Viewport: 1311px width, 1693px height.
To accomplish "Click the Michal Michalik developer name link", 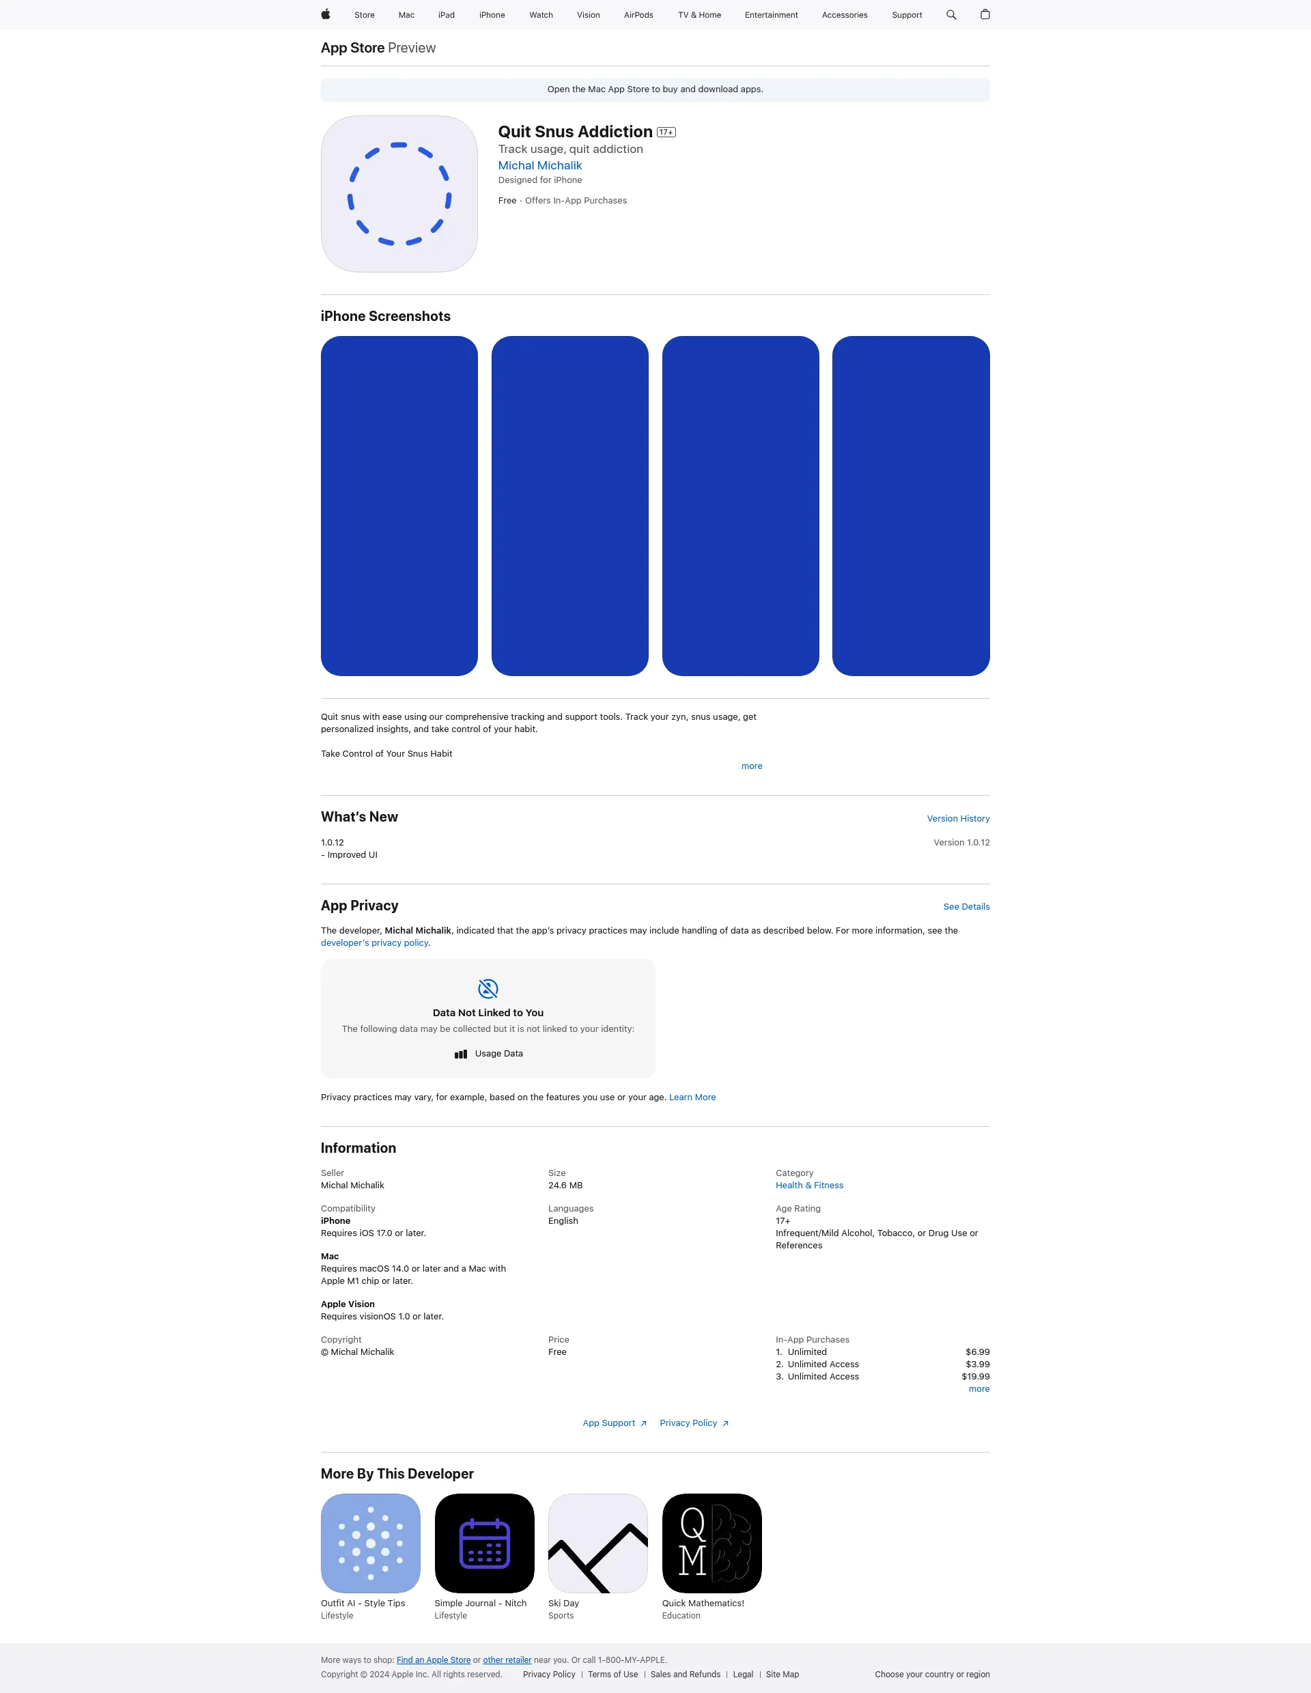I will 540,165.
